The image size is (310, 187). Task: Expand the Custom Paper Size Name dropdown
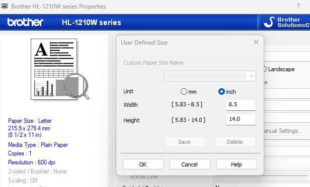(252, 76)
